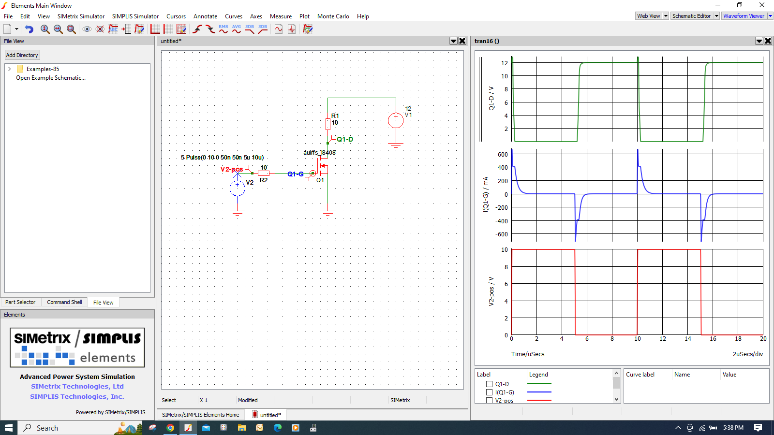The height and width of the screenshot is (435, 774).
Task: Measure rise time with rising-edge icon
Action: pyautogui.click(x=197, y=29)
